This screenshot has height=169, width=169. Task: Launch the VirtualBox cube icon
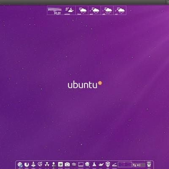[x=108, y=164]
